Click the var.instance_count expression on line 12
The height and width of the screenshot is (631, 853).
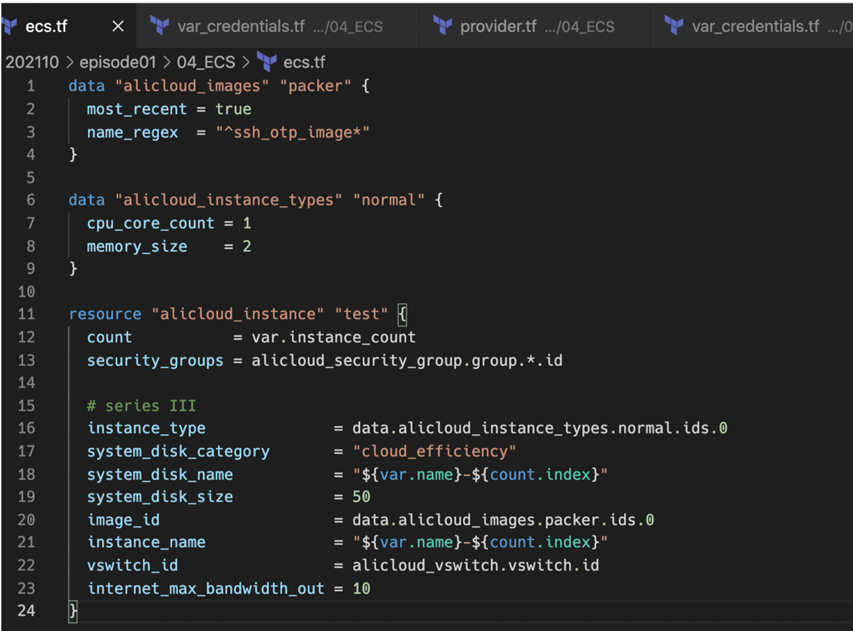tap(333, 336)
